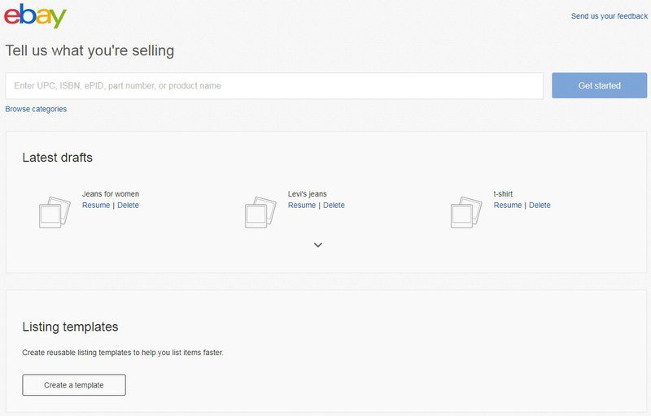Click the Create a template button
The width and height of the screenshot is (651, 416).
tap(74, 385)
